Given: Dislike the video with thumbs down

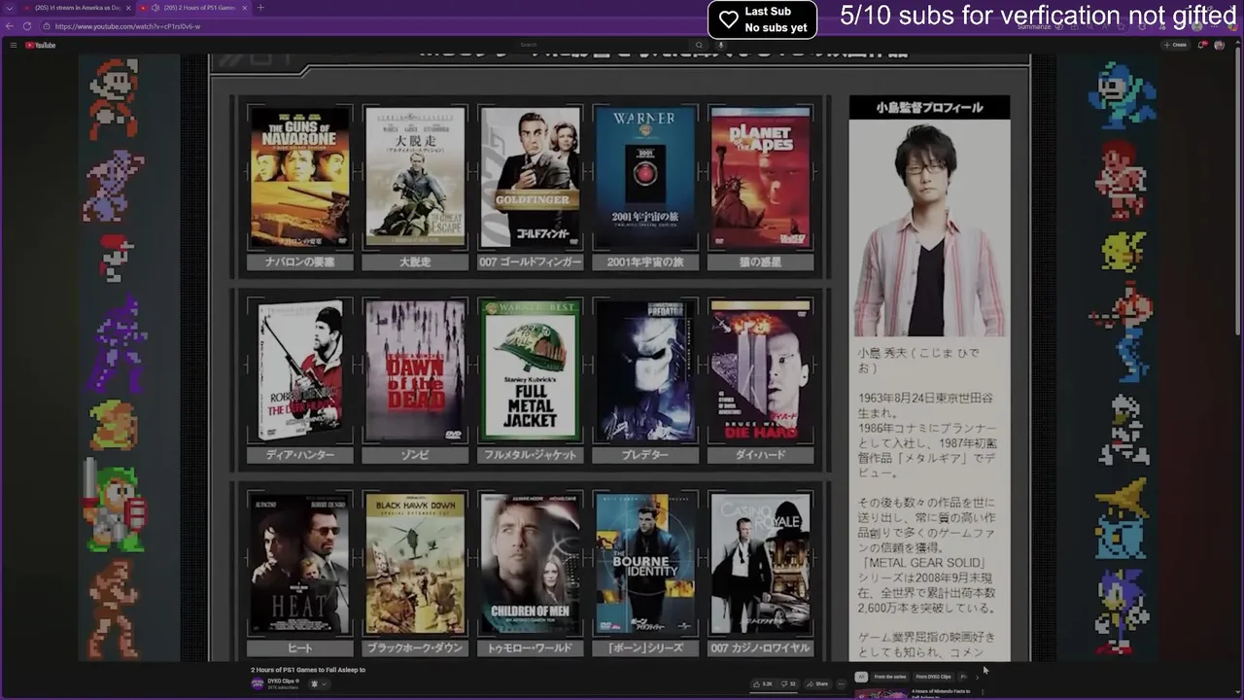Looking at the screenshot, I should pos(789,683).
